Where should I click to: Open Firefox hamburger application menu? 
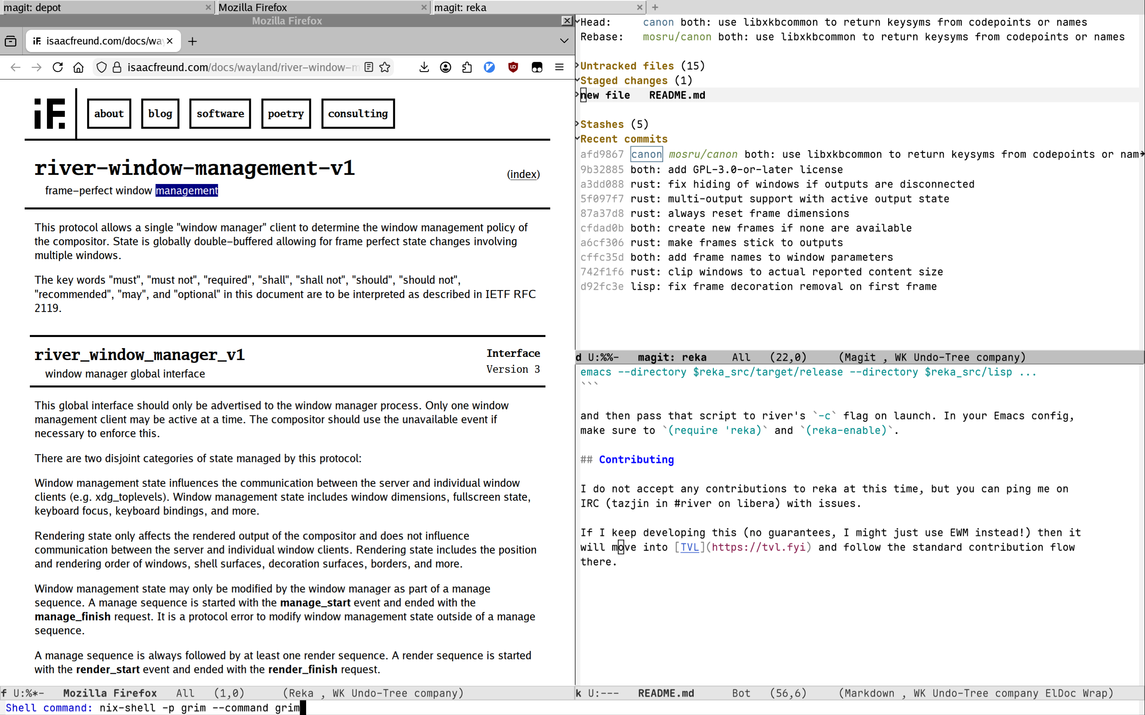point(559,67)
